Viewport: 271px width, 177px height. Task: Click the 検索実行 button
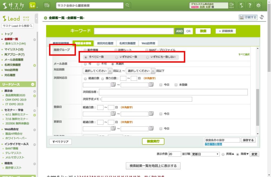pos(153,141)
